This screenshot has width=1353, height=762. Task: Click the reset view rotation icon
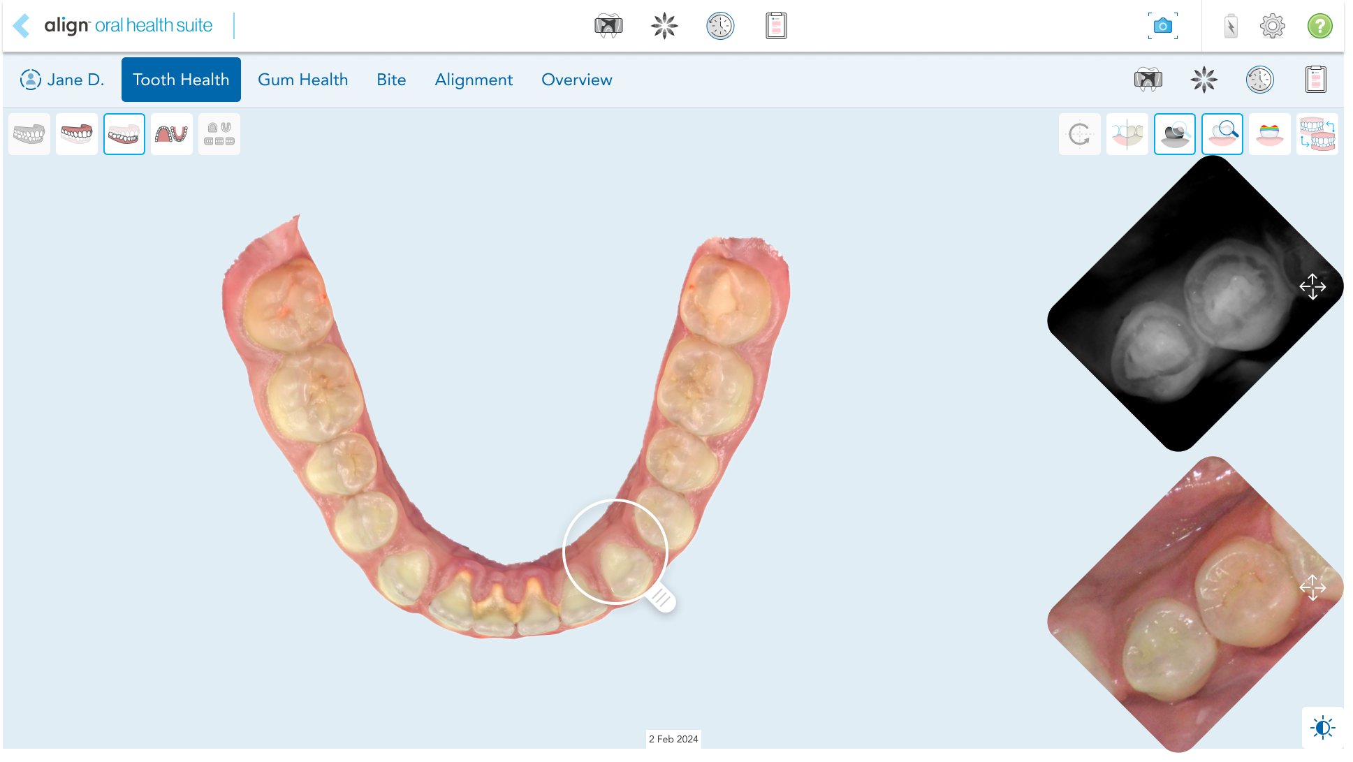click(x=1079, y=133)
